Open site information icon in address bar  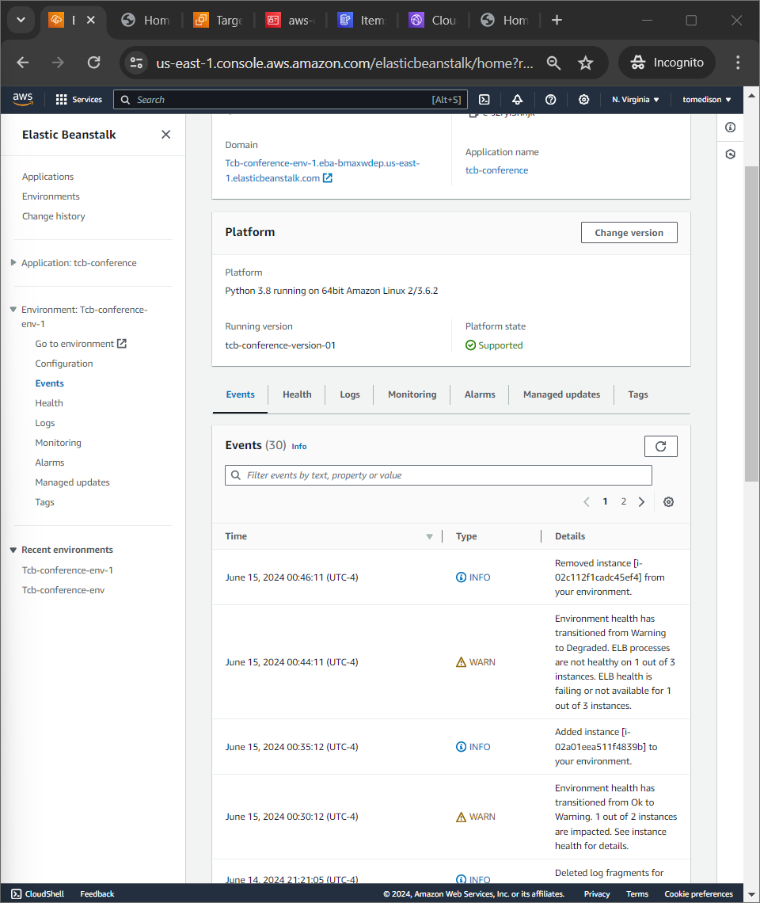136,63
